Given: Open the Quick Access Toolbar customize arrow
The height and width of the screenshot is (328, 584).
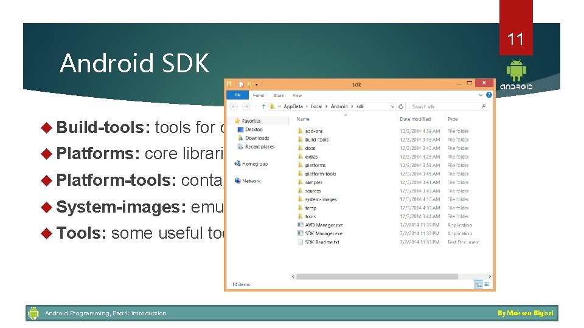Looking at the screenshot, I should tap(257, 85).
